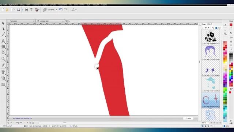The height and width of the screenshot is (132, 234).
Task: Toggle the checkbox in the bottom-right status corner
Action: tap(224, 126)
